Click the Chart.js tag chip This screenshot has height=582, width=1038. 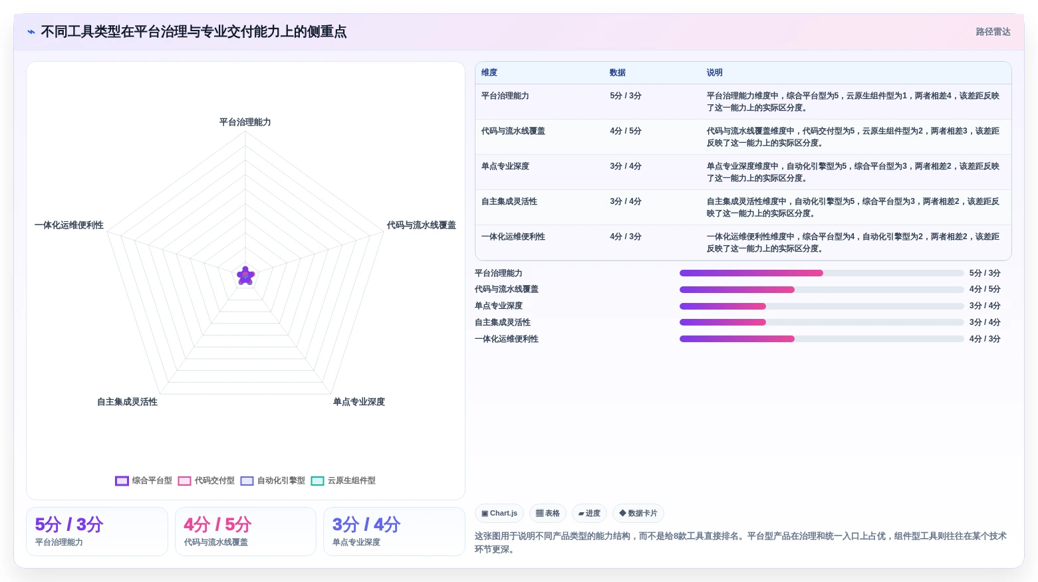(499, 514)
